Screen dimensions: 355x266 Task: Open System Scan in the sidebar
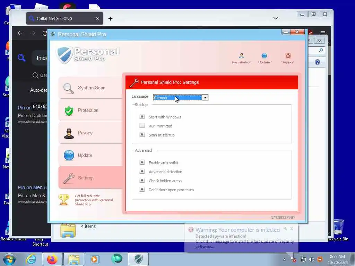pos(90,88)
